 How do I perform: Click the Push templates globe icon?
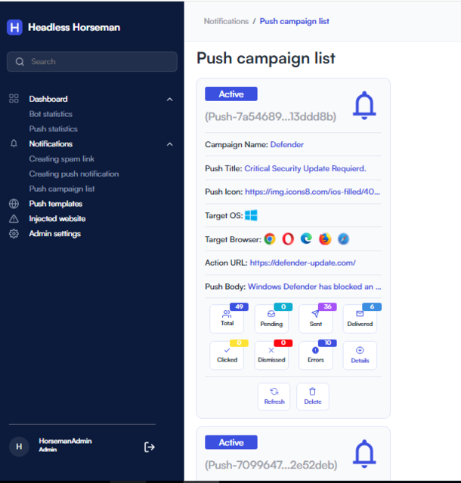(x=14, y=204)
